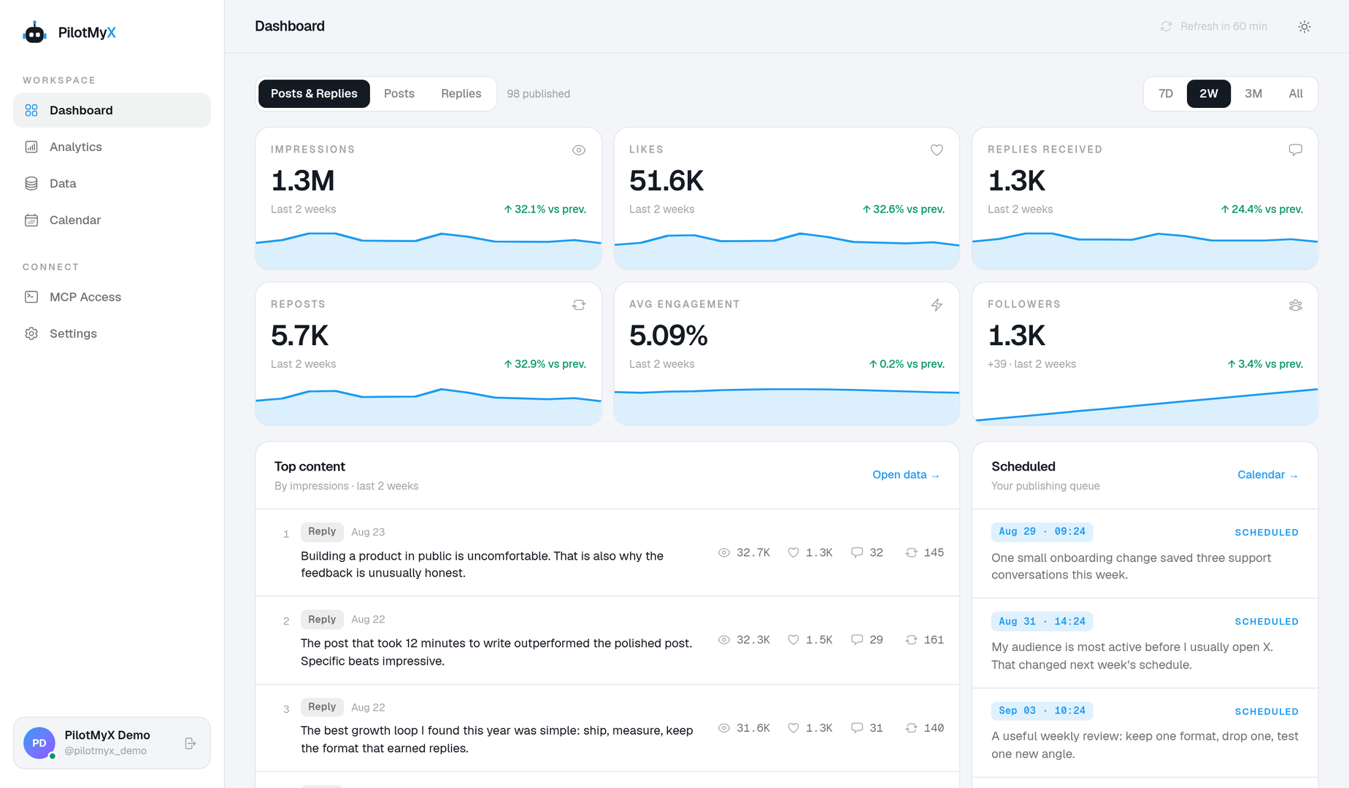Click the eye icon on Impressions card

(579, 150)
